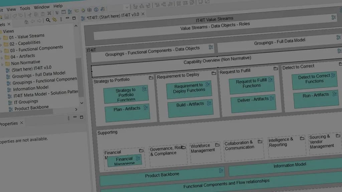Click the folder icon on Strategy to Portfolio group

click(151, 78)
